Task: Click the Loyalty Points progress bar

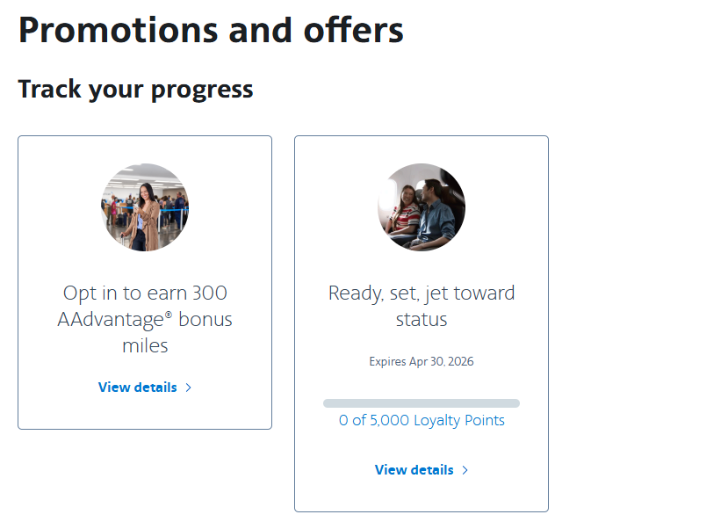Action: pos(422,403)
